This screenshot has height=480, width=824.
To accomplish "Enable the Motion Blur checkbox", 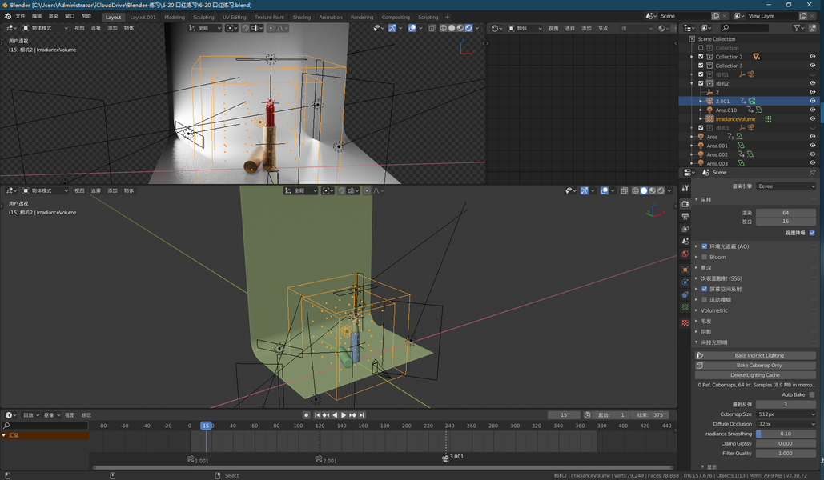I will 704,299.
